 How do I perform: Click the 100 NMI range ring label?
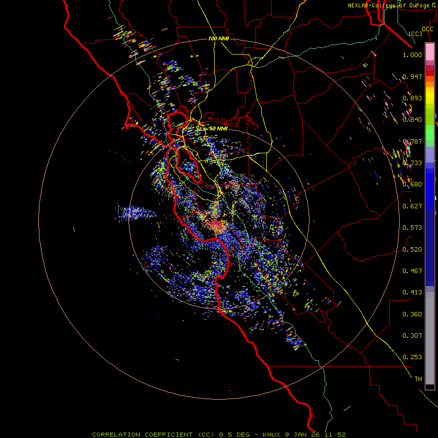219,38
